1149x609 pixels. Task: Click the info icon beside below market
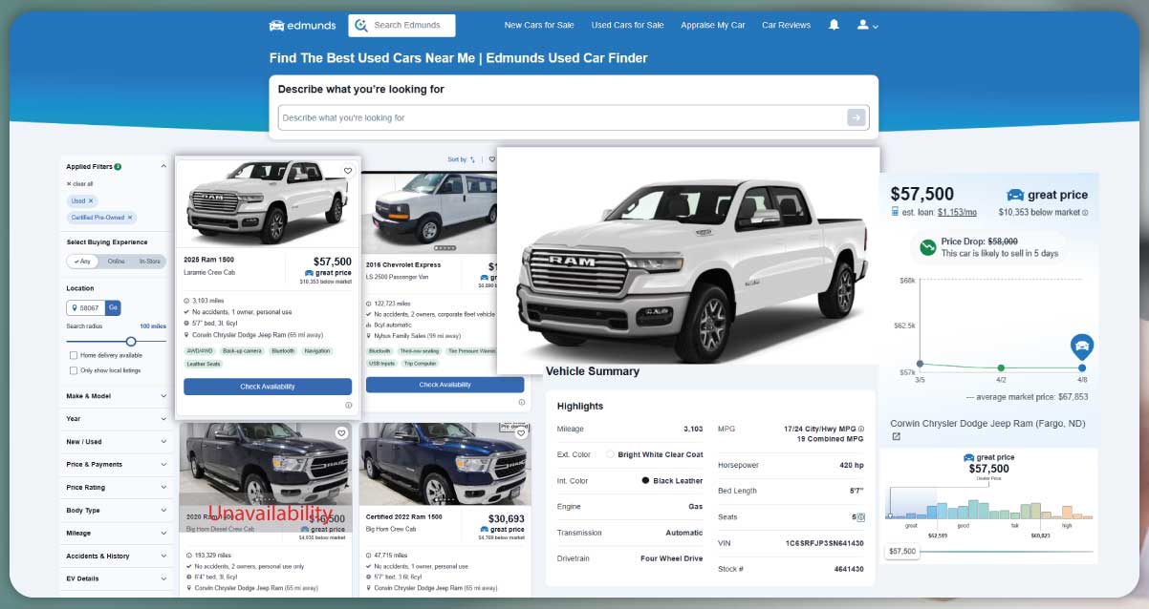1085,213
